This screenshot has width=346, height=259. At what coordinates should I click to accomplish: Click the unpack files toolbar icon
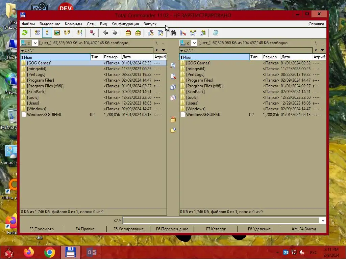[138, 33]
